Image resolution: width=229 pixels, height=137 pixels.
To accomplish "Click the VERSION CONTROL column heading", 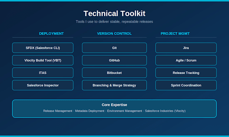I will 115,33.
